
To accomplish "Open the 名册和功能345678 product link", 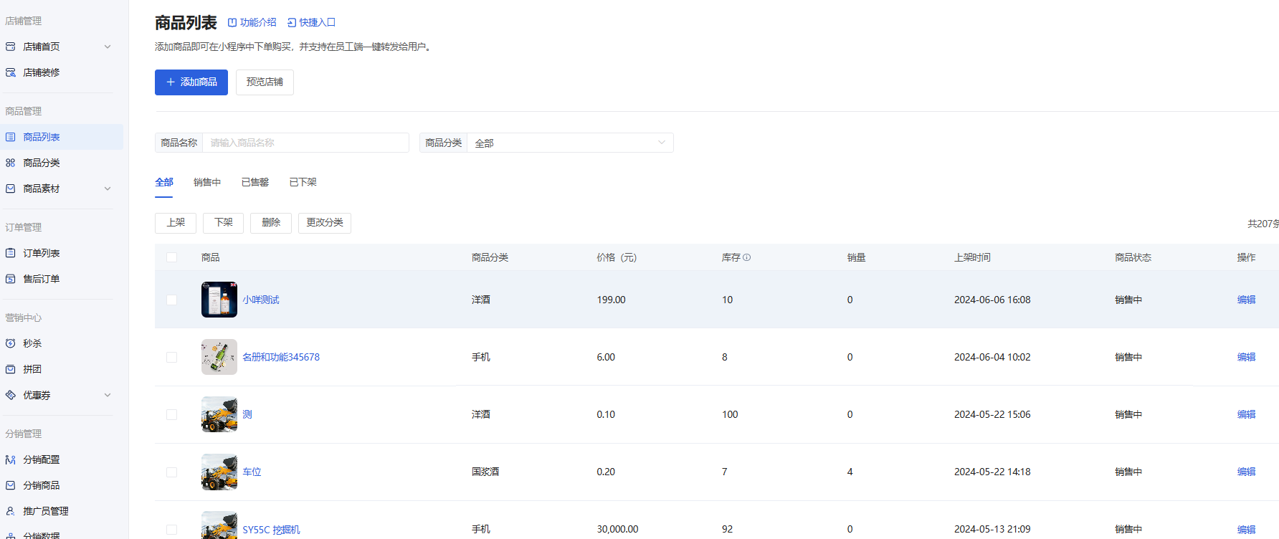I will (x=281, y=357).
